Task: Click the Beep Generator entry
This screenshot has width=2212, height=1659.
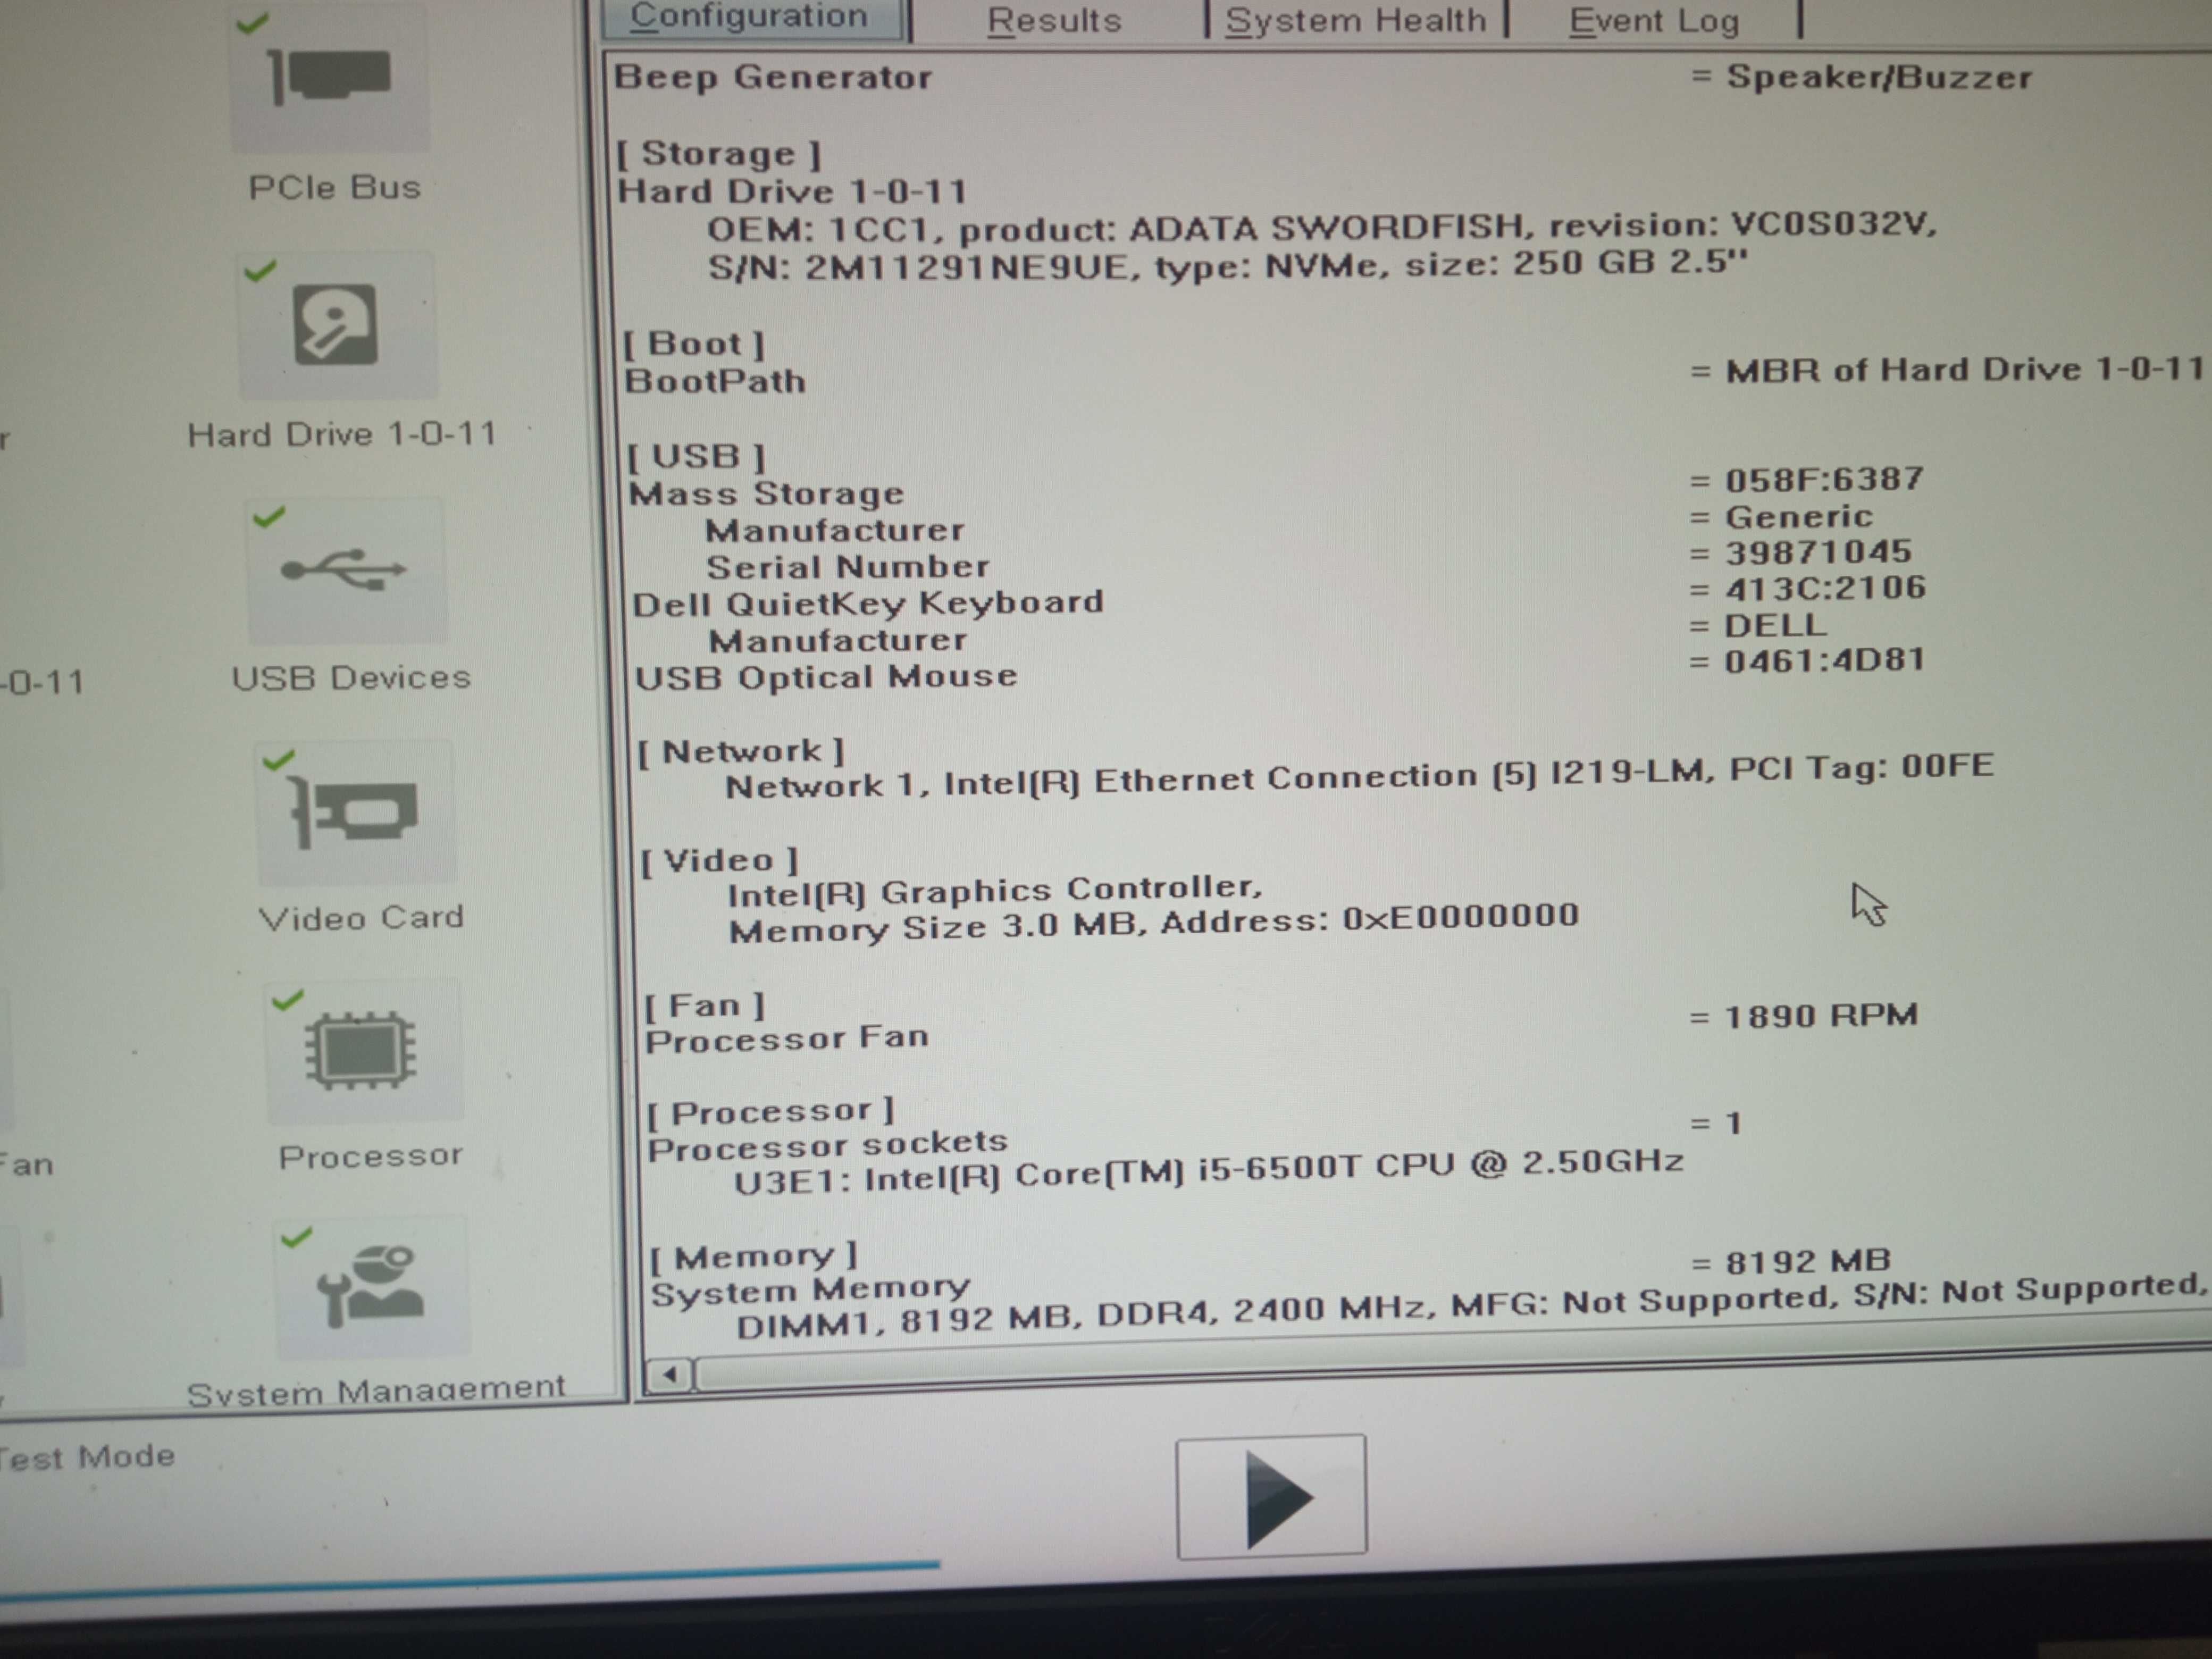Action: pyautogui.click(x=773, y=77)
